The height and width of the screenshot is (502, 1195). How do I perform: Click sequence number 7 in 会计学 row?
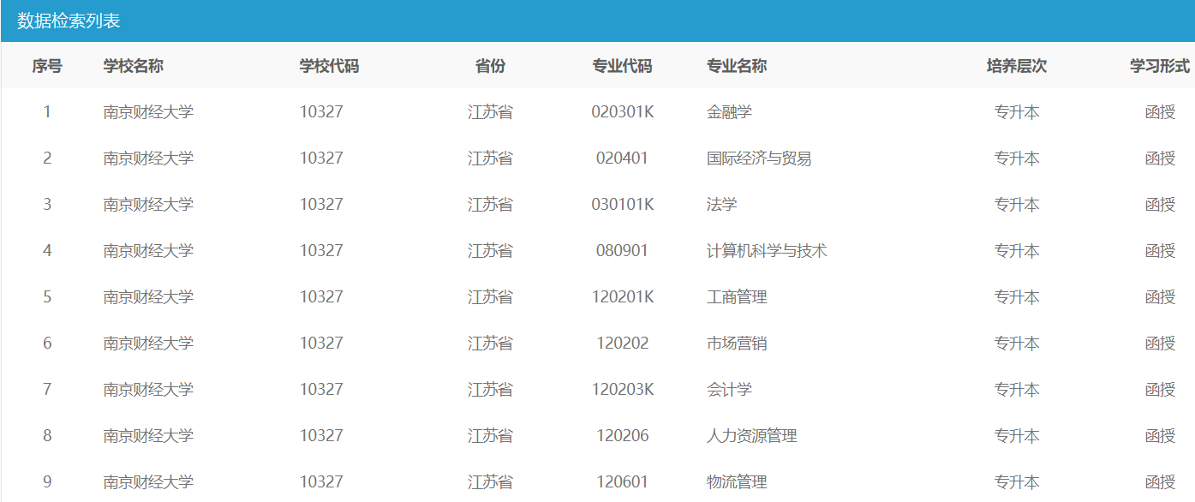(x=47, y=390)
